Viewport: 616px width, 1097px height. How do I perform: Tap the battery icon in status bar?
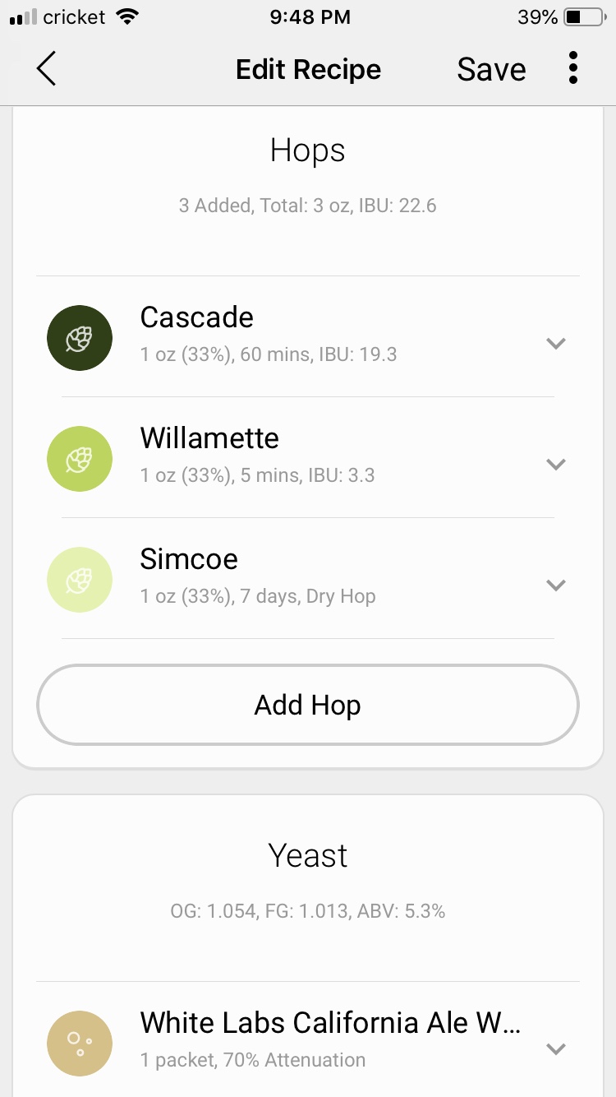[x=584, y=16]
